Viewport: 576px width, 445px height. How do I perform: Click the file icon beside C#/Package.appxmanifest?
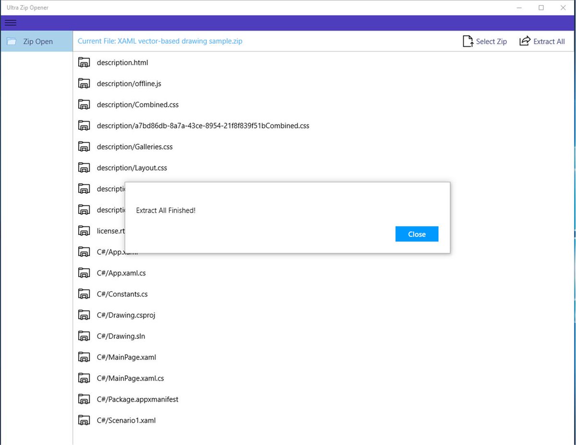click(84, 399)
